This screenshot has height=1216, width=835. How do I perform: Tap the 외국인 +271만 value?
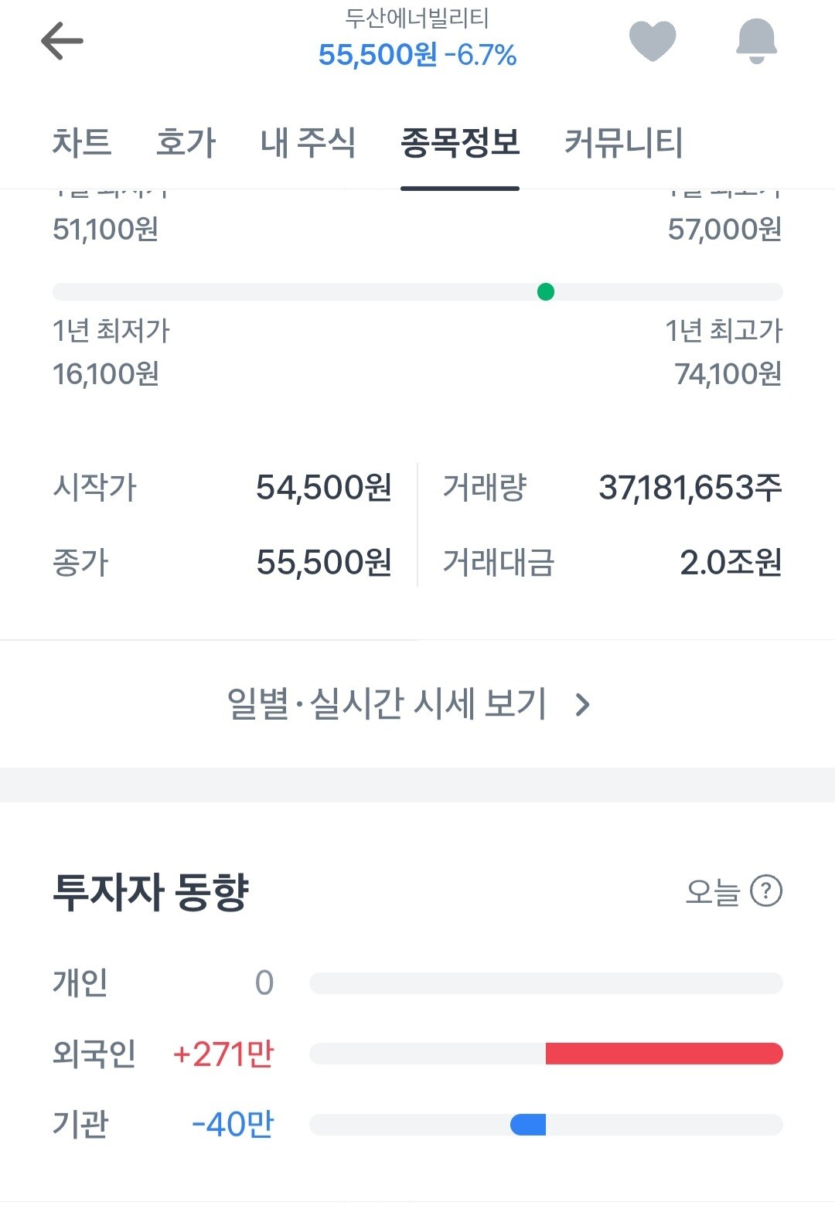click(x=223, y=1053)
